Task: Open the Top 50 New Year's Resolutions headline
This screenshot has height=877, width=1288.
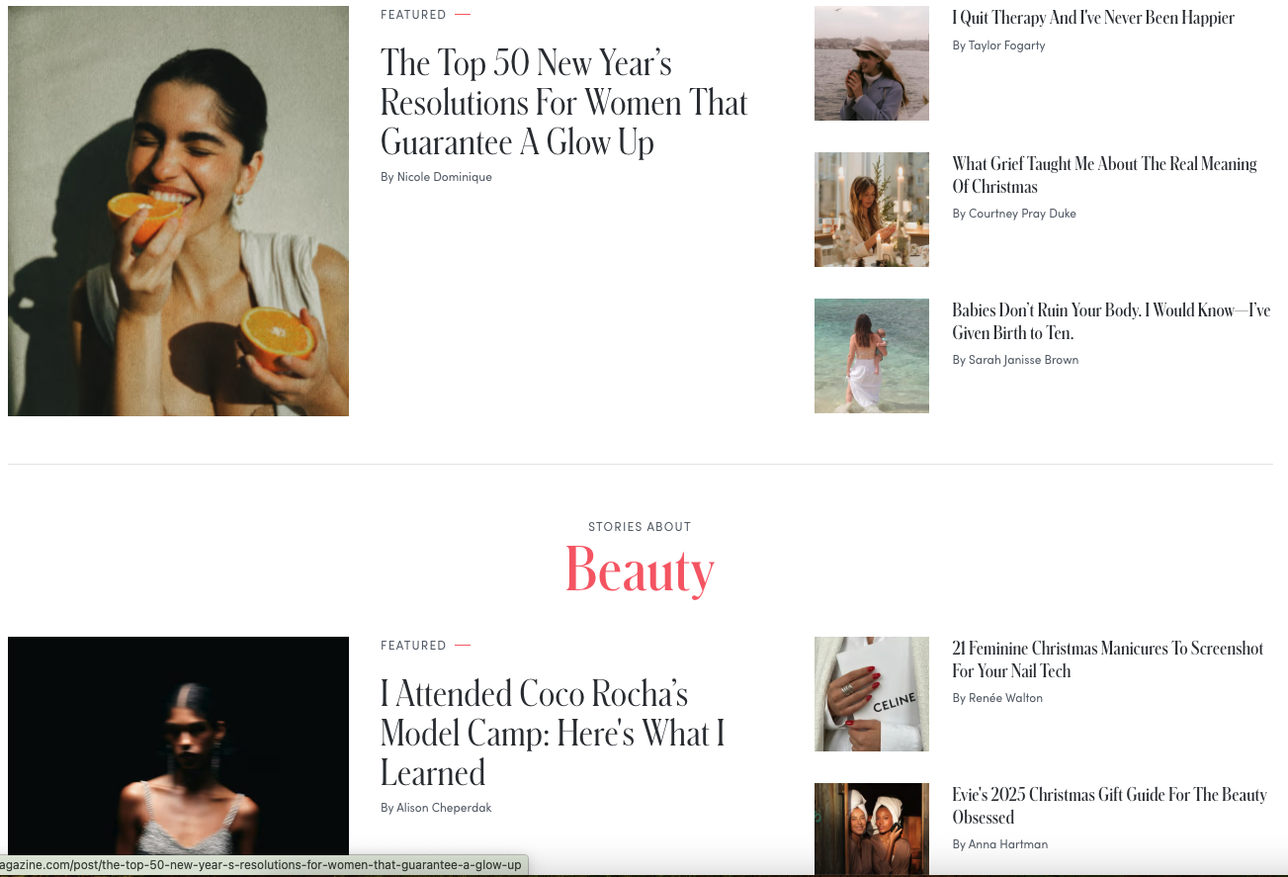Action: [x=564, y=103]
